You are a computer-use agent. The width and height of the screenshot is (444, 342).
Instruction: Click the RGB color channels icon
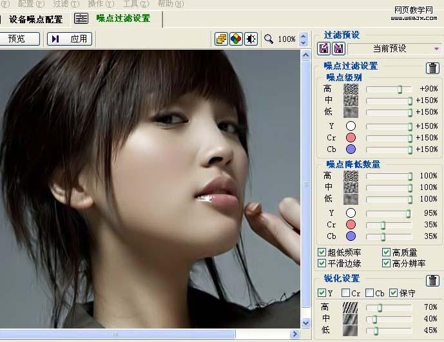[236, 39]
